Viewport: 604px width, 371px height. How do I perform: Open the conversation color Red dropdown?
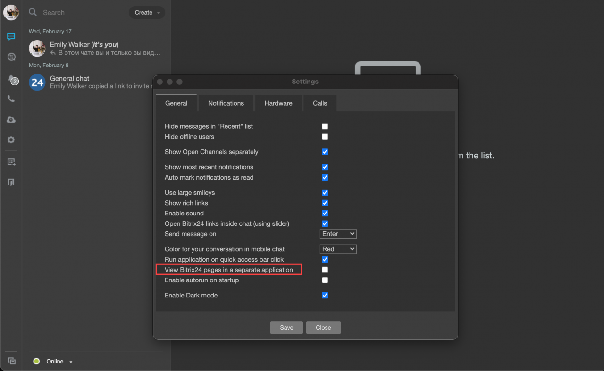[338, 249]
